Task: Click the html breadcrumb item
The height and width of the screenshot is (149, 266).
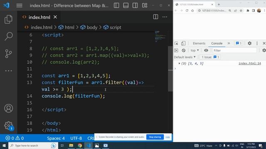Action: [69, 27]
